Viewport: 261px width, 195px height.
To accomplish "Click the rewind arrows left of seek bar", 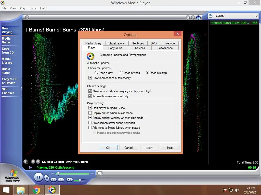I will point(53,174).
